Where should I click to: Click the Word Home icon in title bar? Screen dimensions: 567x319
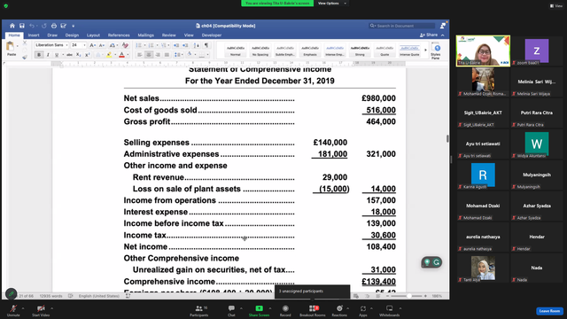tap(12, 26)
